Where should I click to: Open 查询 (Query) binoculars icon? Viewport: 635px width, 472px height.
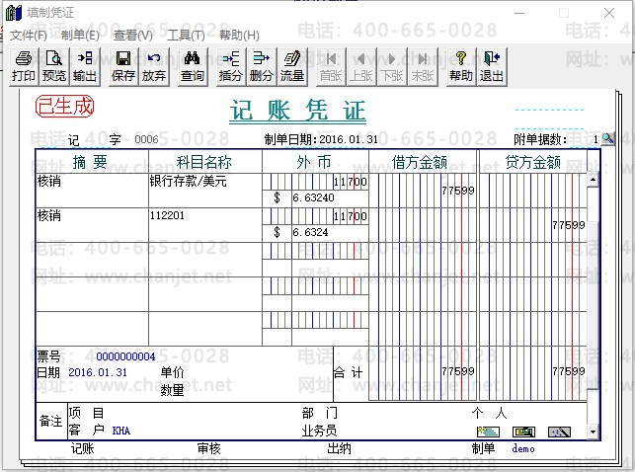tap(193, 66)
